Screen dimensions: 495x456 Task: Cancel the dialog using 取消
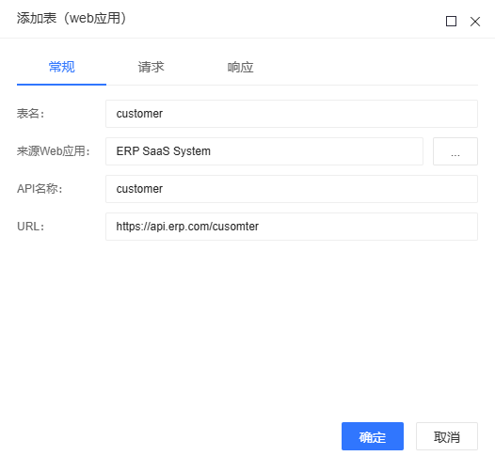tap(447, 436)
